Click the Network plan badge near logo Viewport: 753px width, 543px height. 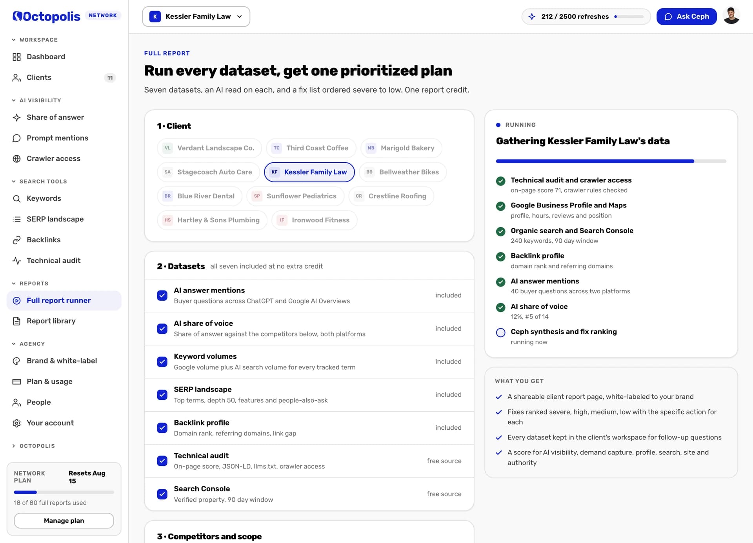click(103, 15)
